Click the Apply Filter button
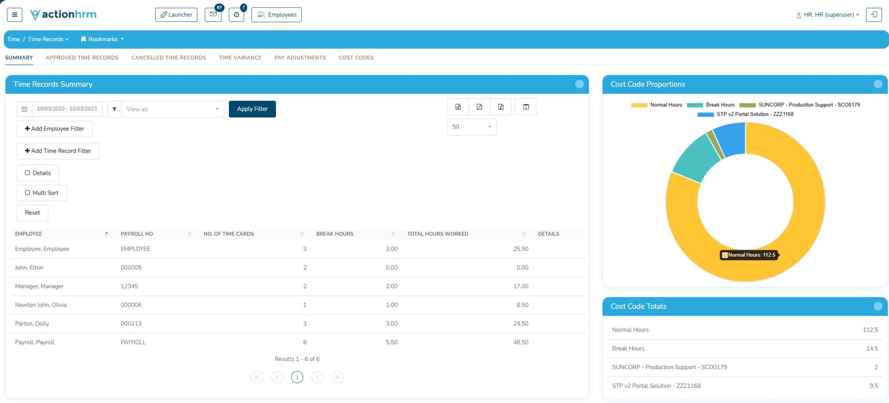This screenshot has height=403, width=889. click(x=252, y=109)
